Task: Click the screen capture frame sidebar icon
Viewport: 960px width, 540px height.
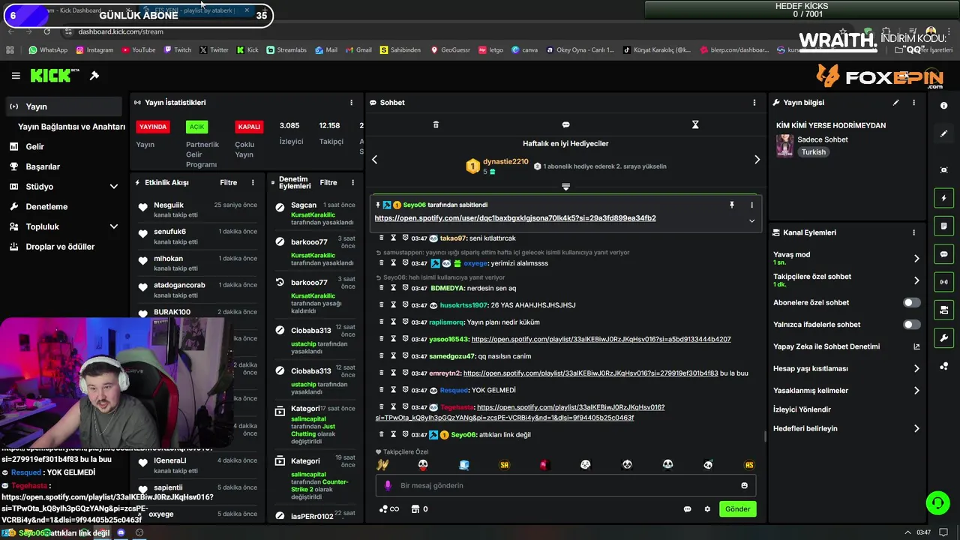Action: 943,170
